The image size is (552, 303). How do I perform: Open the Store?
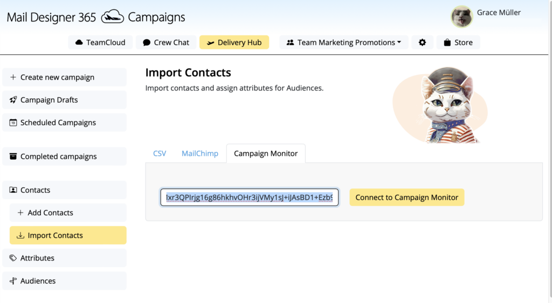point(458,42)
